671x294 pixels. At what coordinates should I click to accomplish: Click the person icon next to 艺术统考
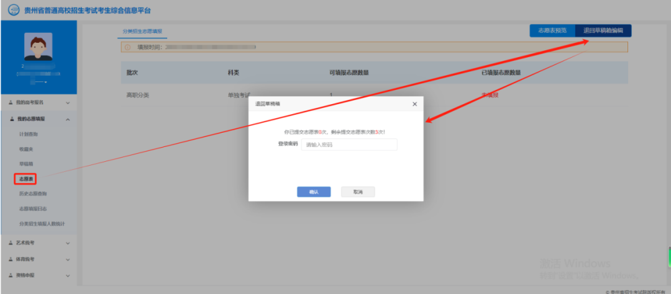tap(11, 243)
